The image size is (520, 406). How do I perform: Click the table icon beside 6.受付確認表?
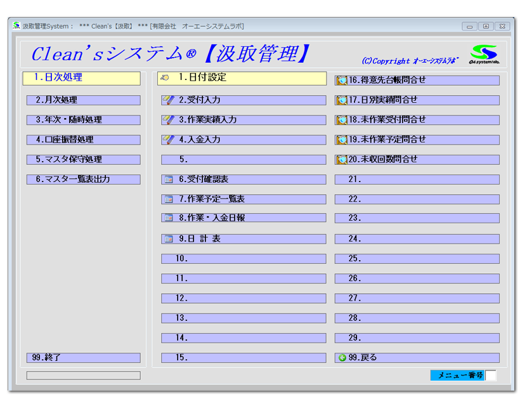click(169, 180)
